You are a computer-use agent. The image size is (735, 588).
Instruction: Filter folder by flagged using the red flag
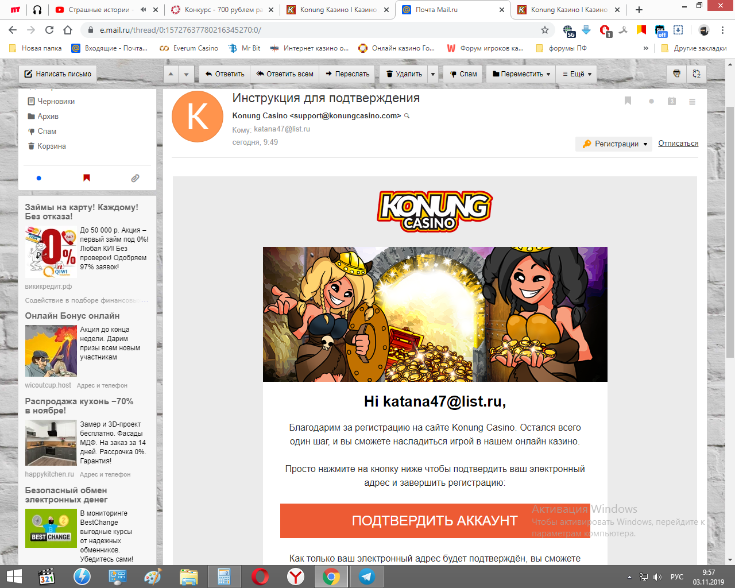coord(87,178)
